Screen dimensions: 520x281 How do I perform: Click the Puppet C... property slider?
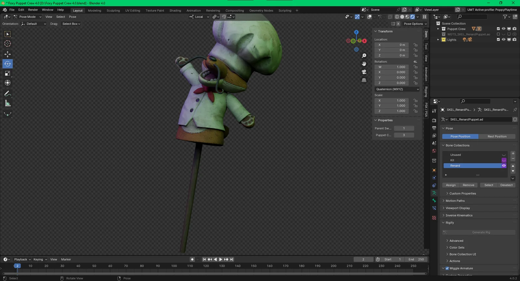404,135
